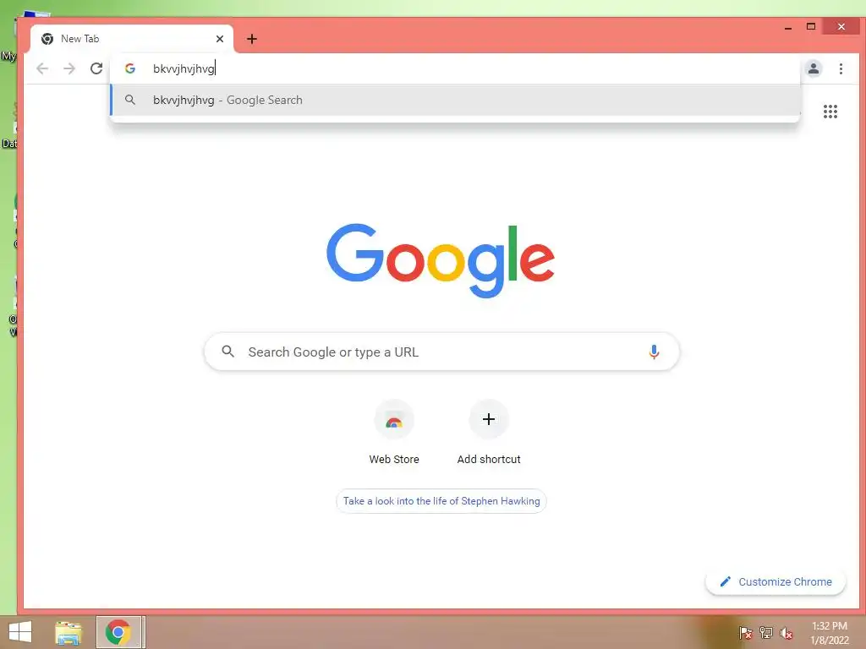The height and width of the screenshot is (649, 866).
Task: Click the Google logo
Action: pos(441,260)
